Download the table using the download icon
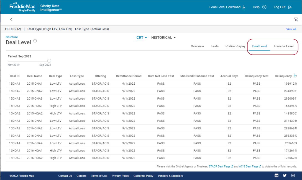Viewport: 302px width, 180px height. click(295, 75)
